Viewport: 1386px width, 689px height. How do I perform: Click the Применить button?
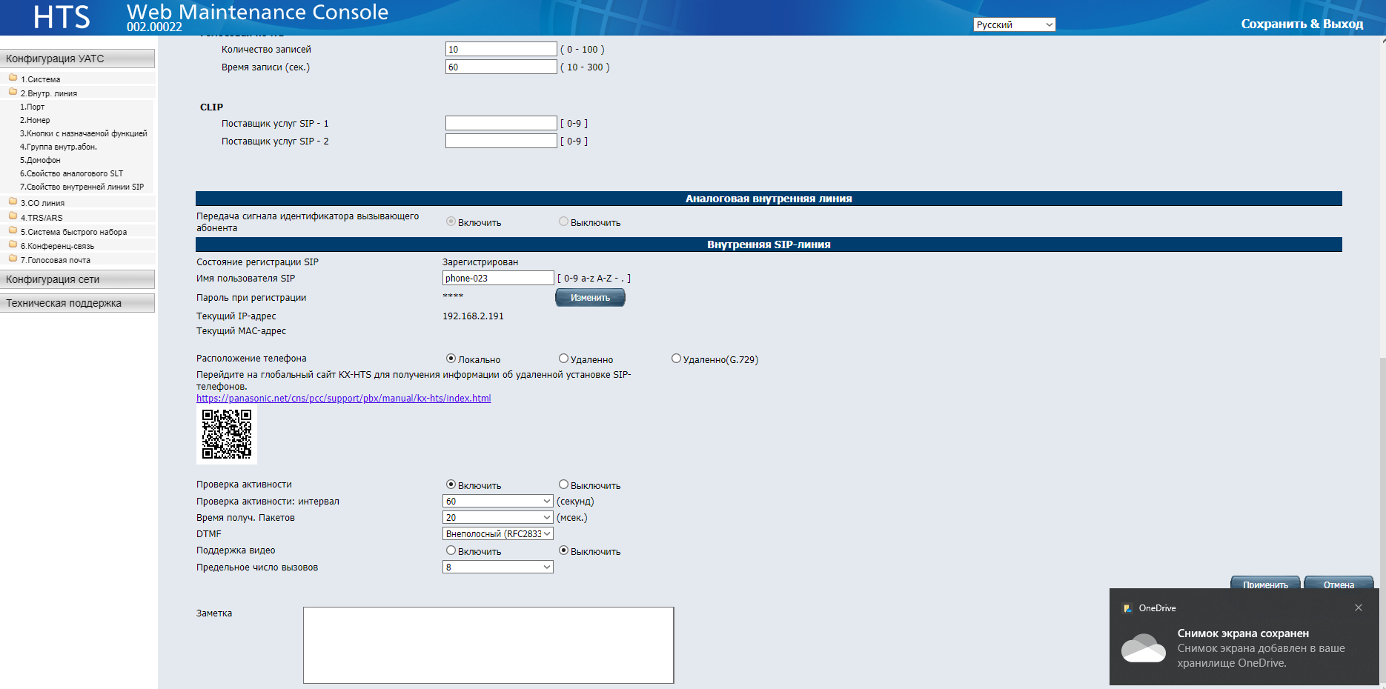1265,584
